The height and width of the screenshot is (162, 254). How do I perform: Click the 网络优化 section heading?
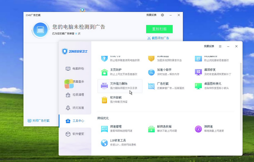103,118
